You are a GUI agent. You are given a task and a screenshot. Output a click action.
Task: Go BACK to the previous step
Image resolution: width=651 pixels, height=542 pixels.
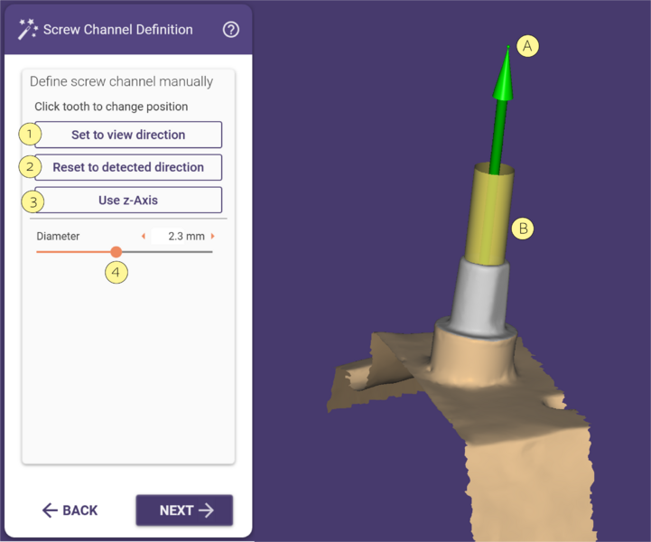pyautogui.click(x=70, y=510)
